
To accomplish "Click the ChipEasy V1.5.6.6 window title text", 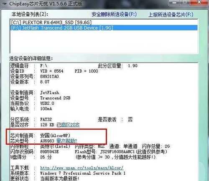I will [46, 4].
